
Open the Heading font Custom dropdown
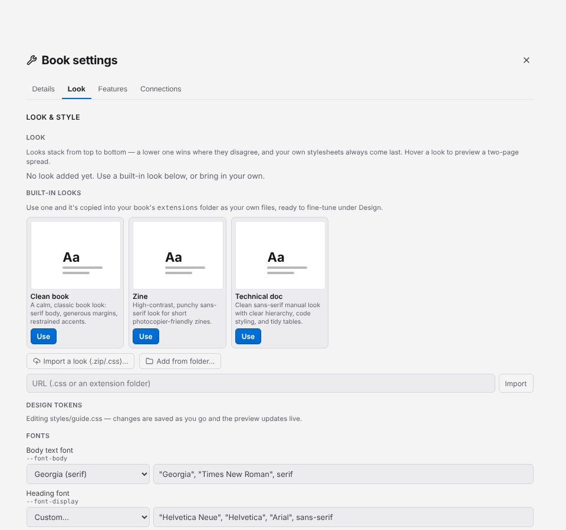(x=88, y=517)
